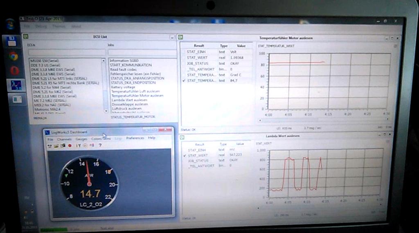Select 'Read fault codes' job
Viewport: 419px width, 233px height.
(x=123, y=69)
